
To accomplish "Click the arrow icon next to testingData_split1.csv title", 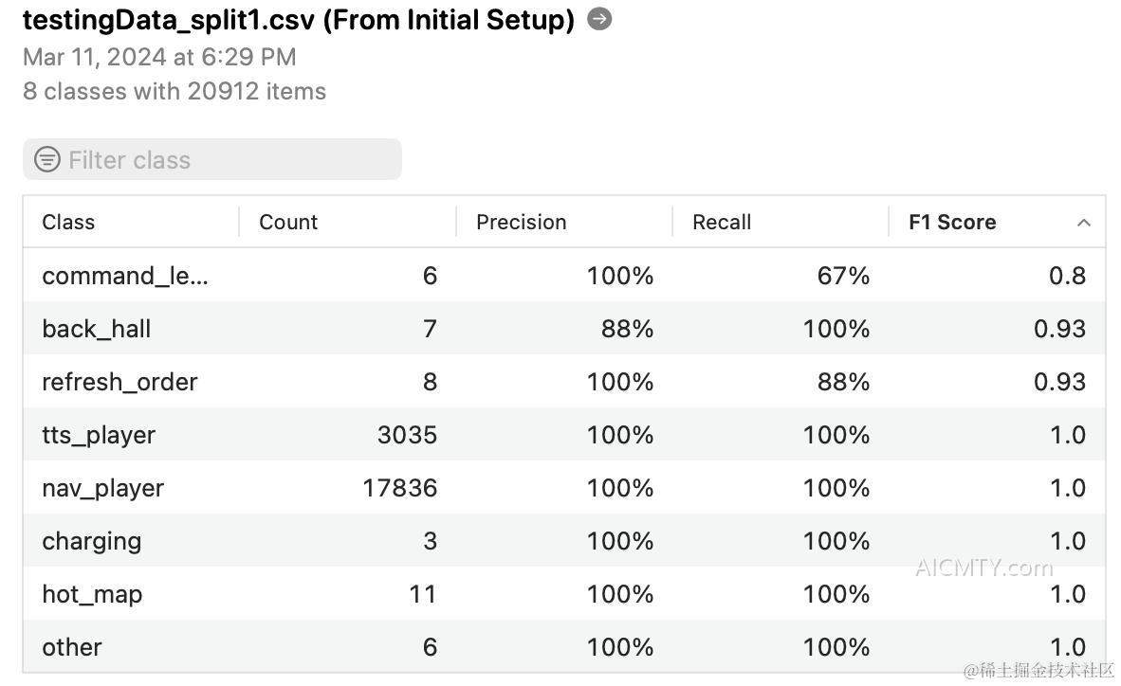I will click(599, 19).
